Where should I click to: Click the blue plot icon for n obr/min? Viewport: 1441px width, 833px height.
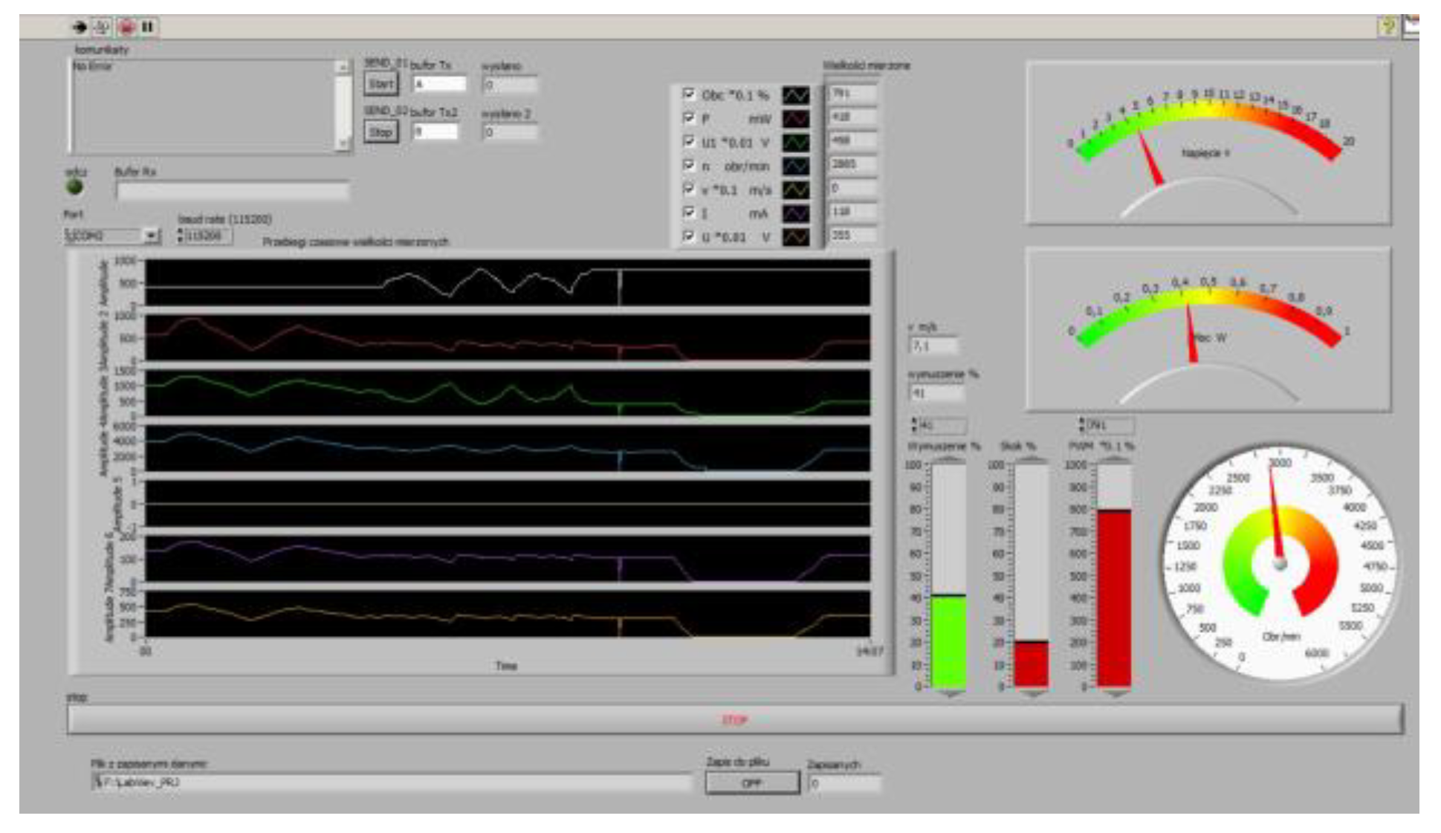(796, 166)
